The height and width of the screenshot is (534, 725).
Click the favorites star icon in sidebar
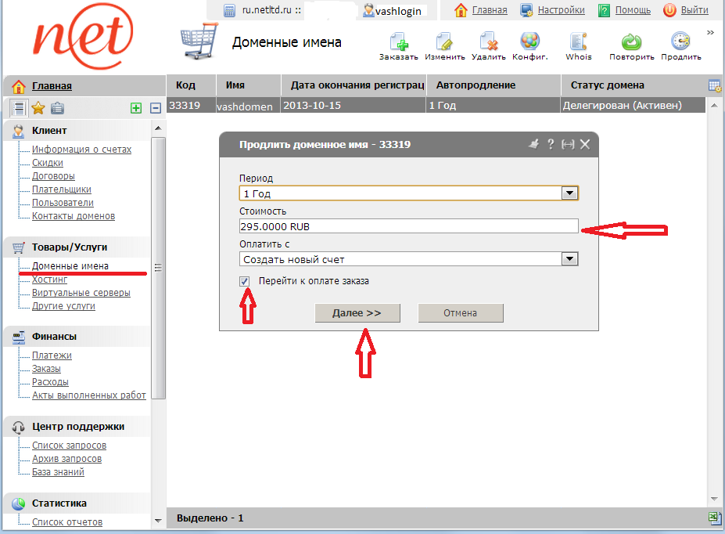(x=37, y=108)
